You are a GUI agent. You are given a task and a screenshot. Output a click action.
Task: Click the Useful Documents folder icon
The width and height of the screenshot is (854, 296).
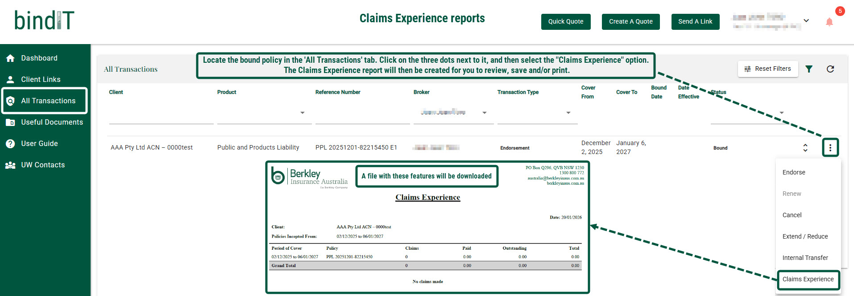10,122
